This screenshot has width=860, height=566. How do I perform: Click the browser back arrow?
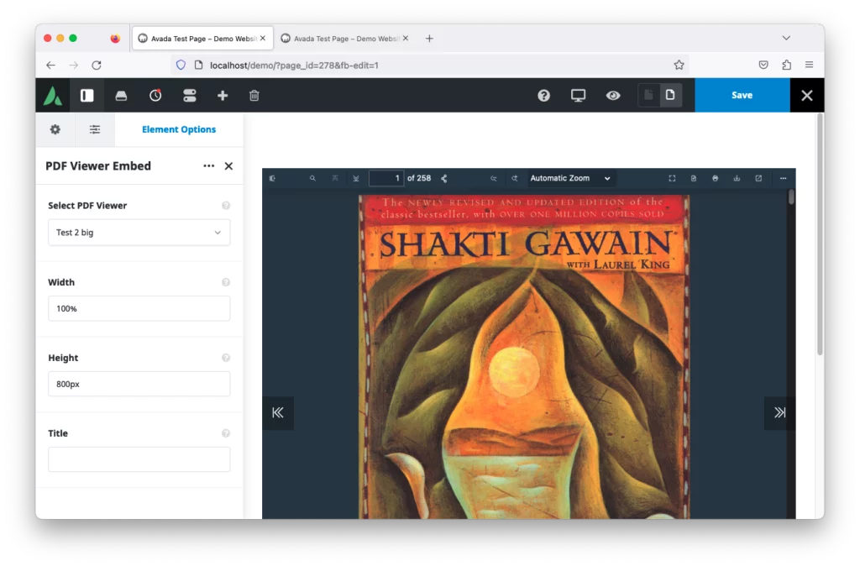pyautogui.click(x=50, y=66)
